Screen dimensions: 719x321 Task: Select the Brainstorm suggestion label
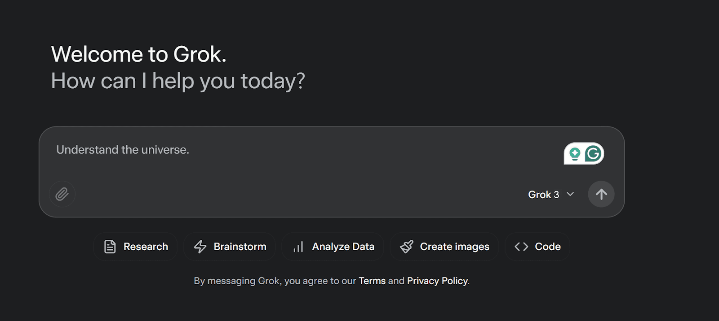point(240,247)
